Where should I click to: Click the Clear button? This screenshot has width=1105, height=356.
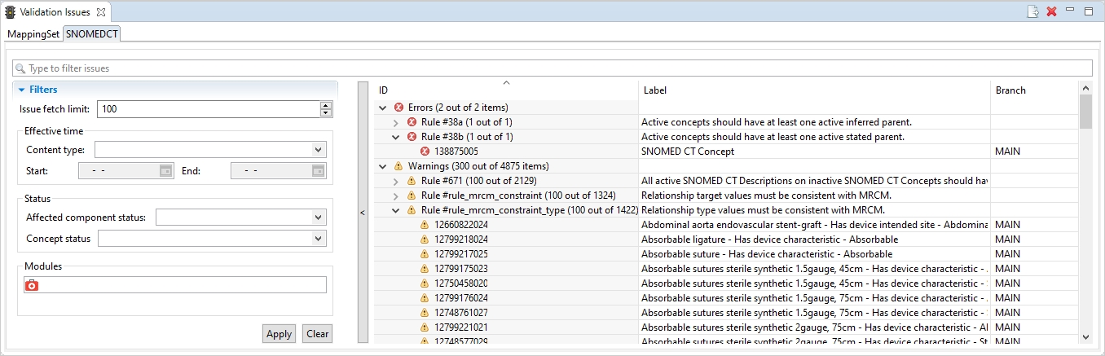click(317, 334)
